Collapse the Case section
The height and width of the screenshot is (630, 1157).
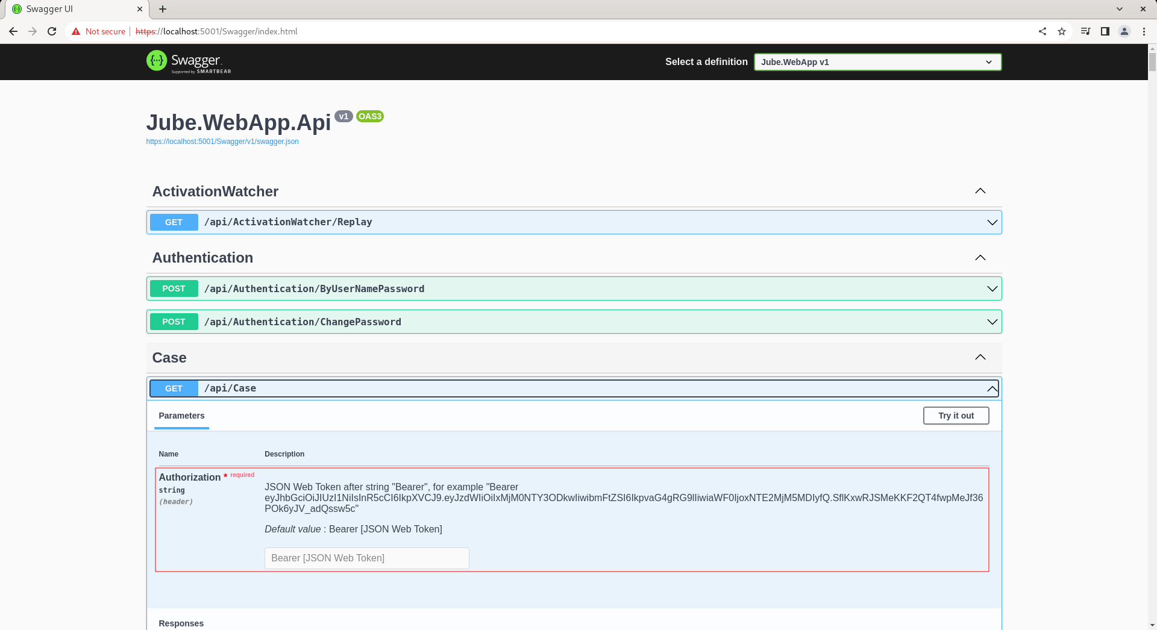[x=980, y=357]
